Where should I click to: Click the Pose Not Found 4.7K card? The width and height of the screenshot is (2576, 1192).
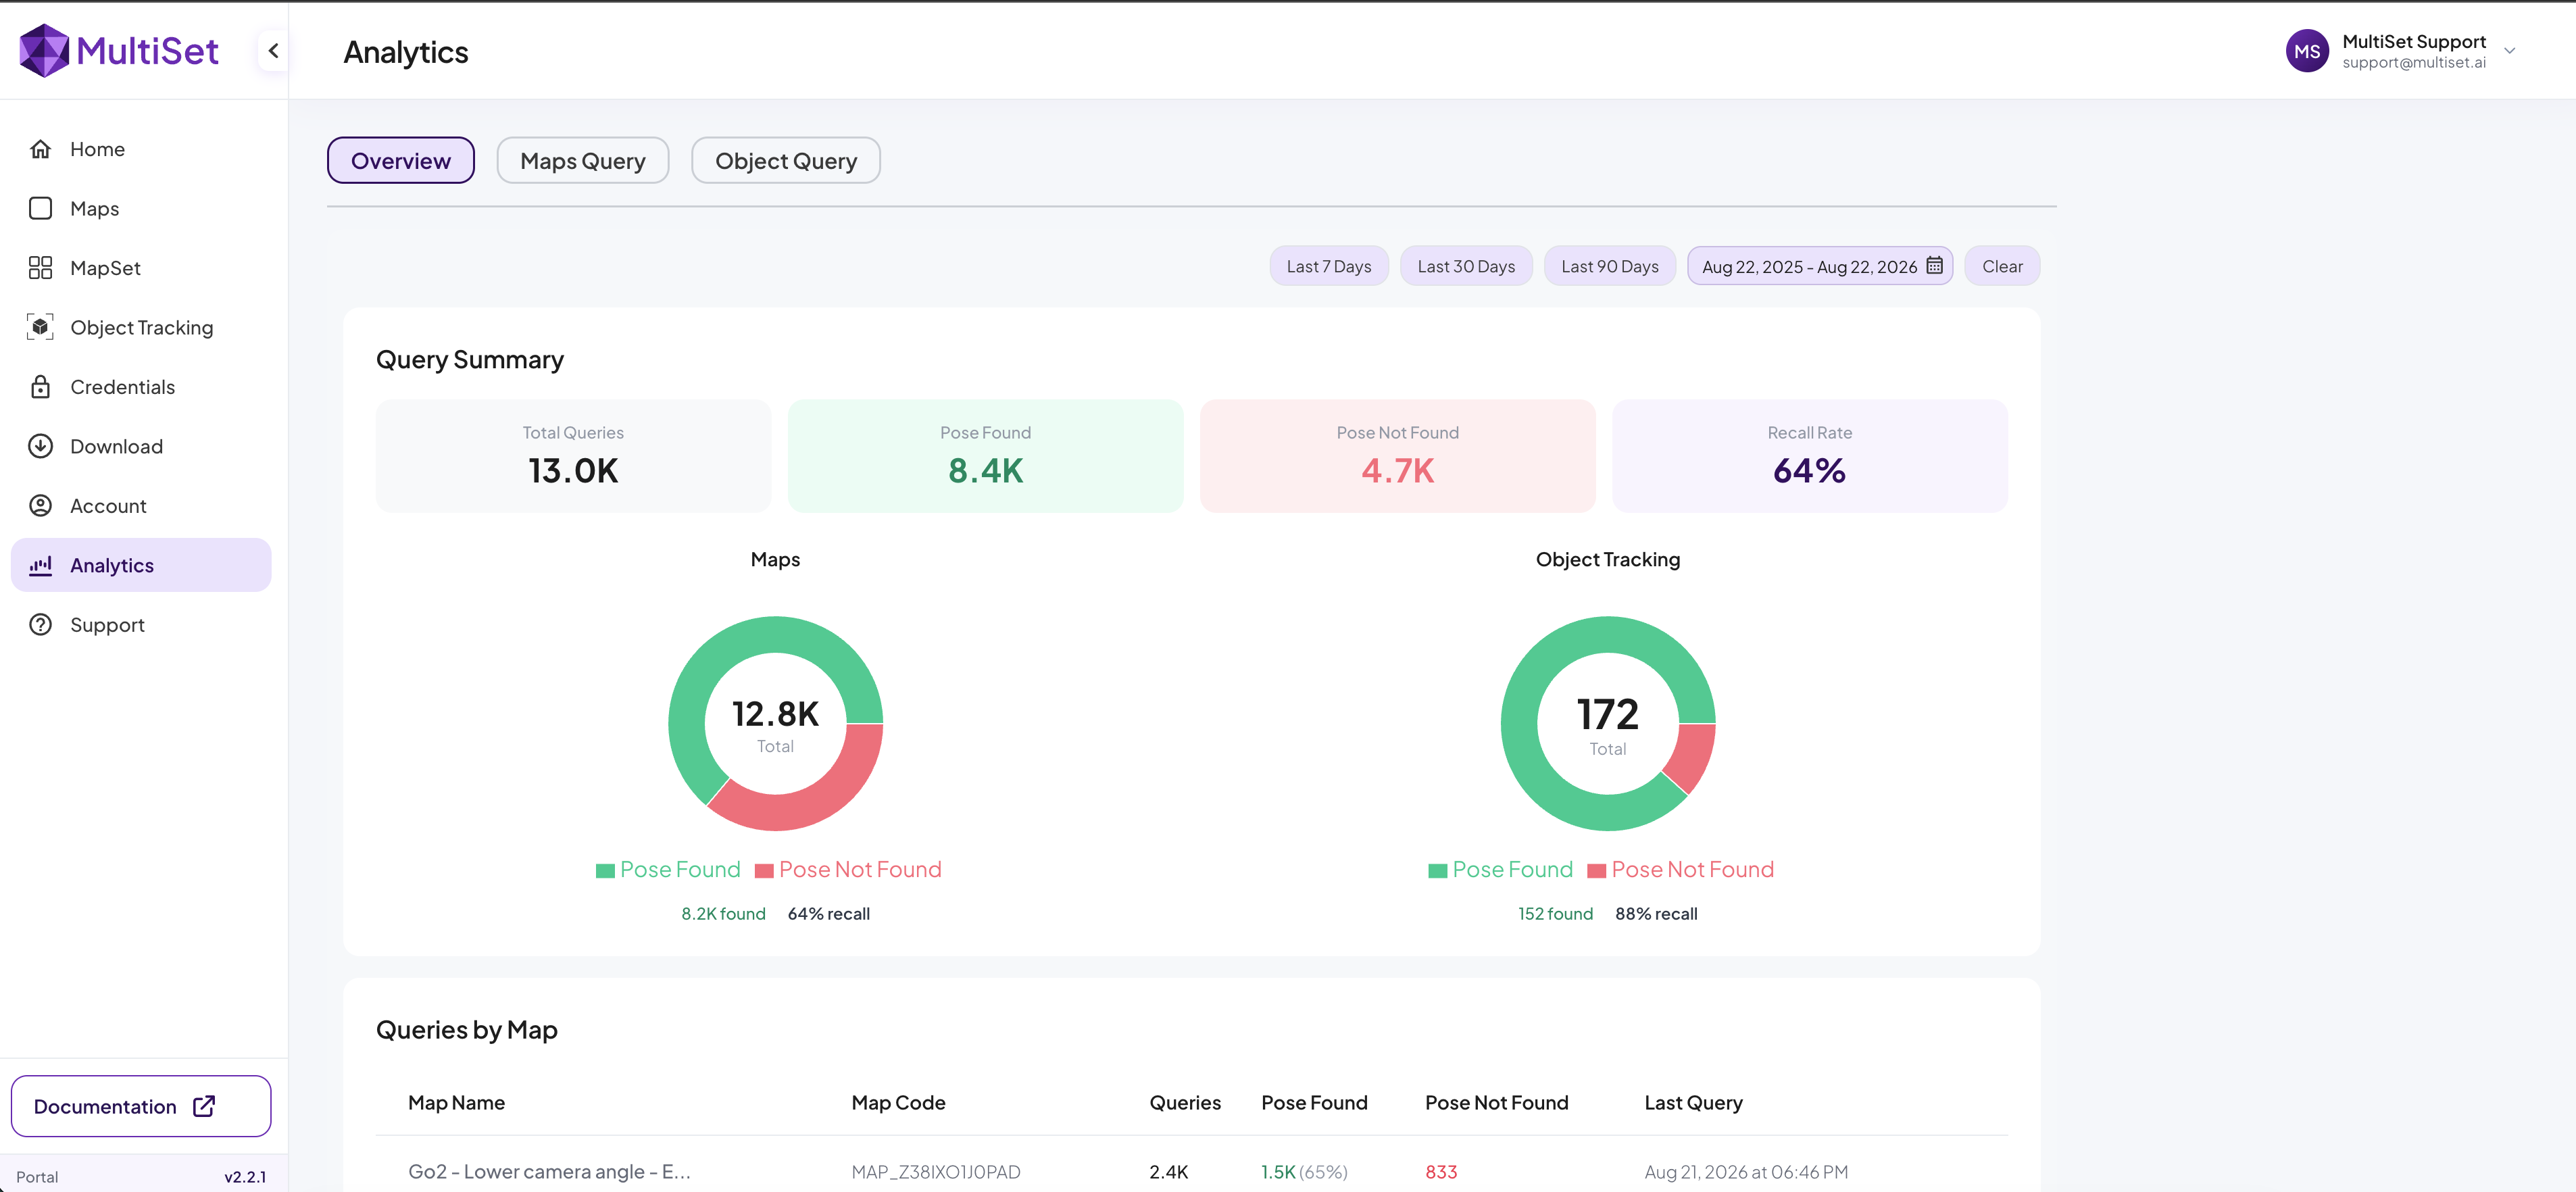click(x=1398, y=456)
